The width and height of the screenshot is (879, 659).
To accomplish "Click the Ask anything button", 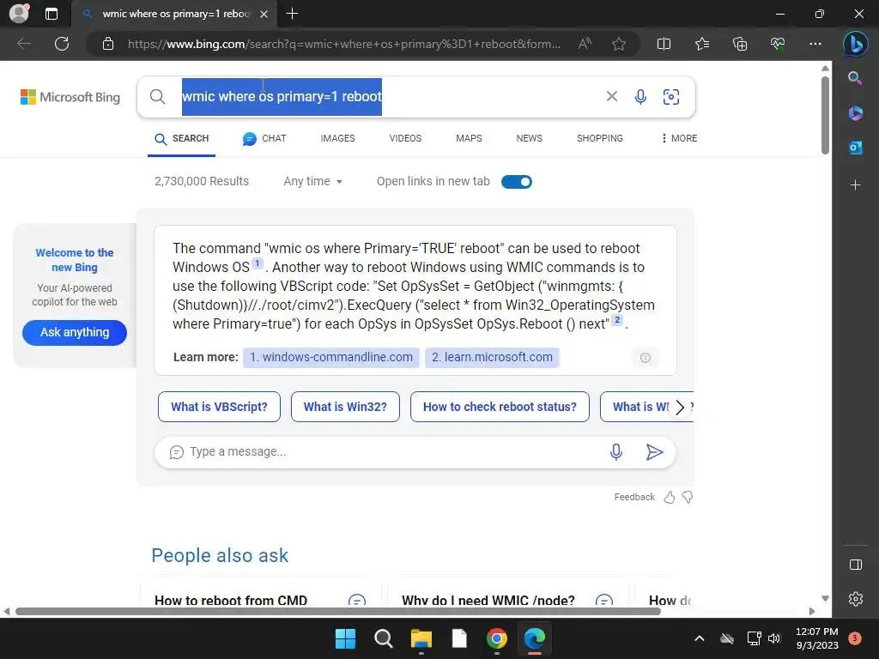I will (x=75, y=332).
